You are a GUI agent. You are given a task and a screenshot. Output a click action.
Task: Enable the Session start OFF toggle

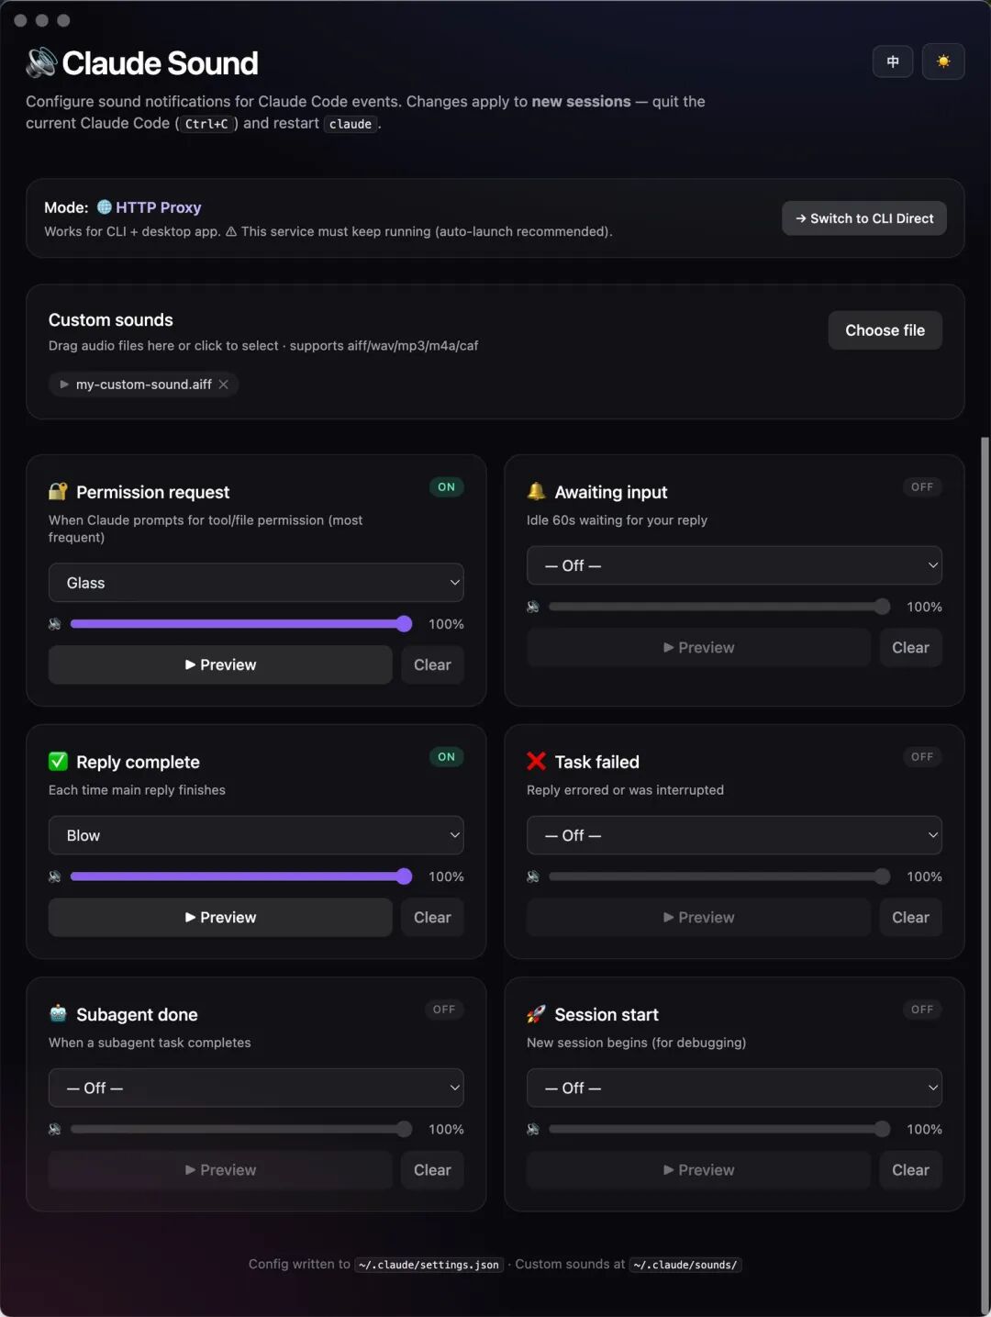coord(922,1010)
